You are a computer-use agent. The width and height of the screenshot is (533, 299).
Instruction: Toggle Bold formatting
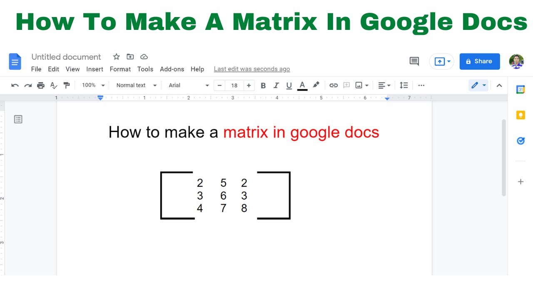[263, 86]
